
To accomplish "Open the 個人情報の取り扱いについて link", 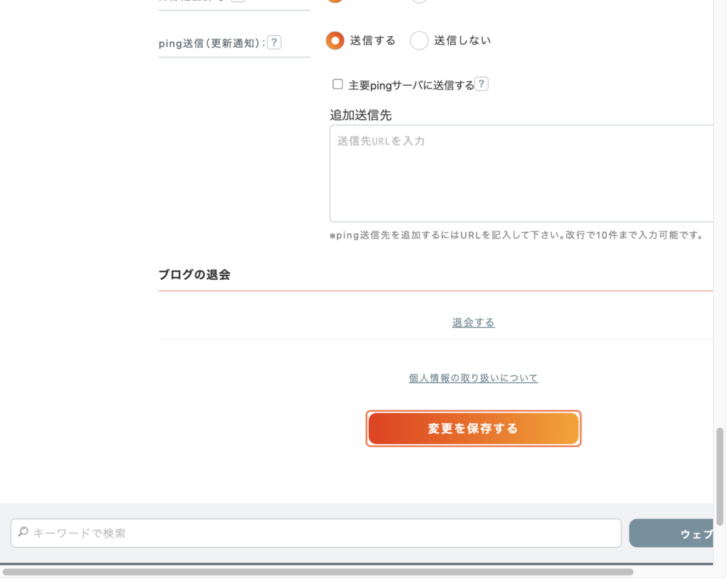I will (474, 378).
